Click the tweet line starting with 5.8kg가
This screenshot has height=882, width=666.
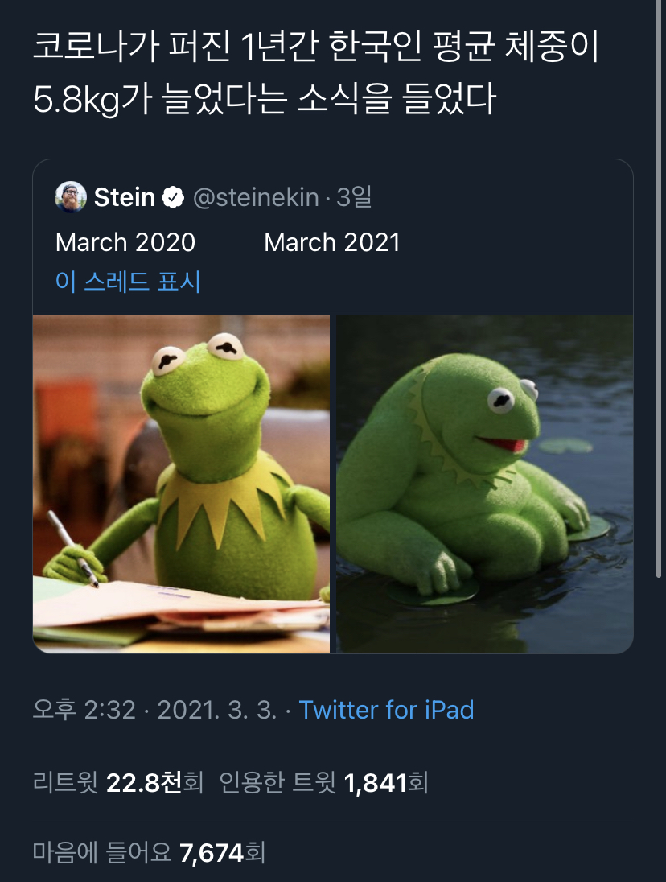[x=265, y=100]
